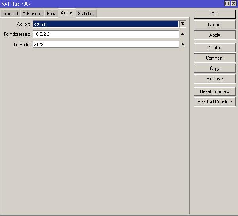Switch to the Advanced tab
This screenshot has height=216, width=238.
coord(33,14)
